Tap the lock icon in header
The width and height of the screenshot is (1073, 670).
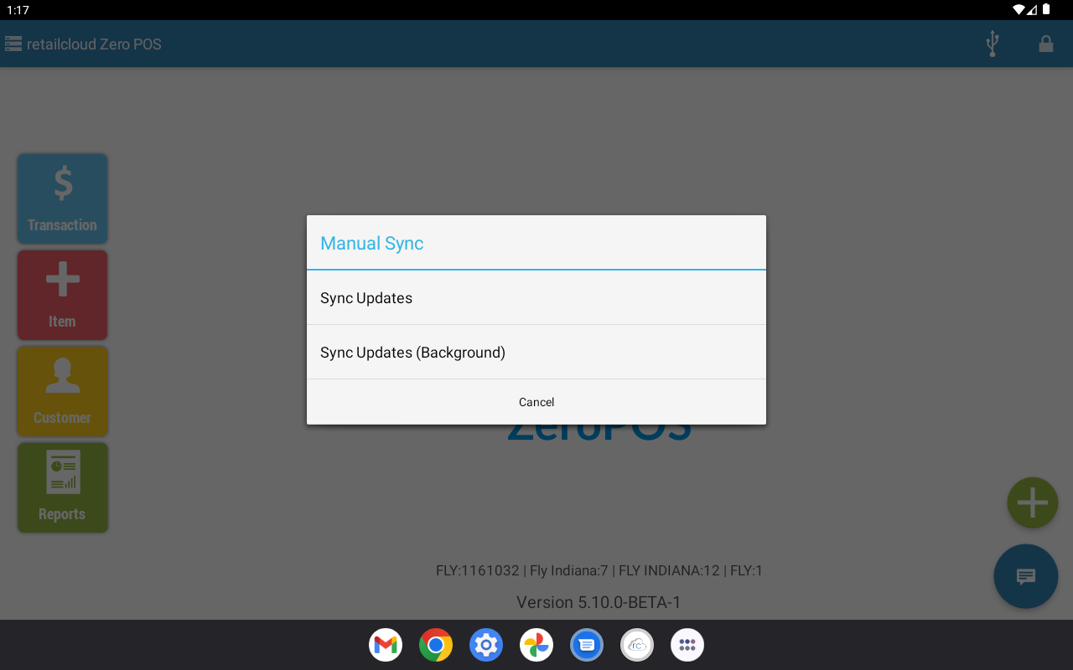tap(1046, 44)
